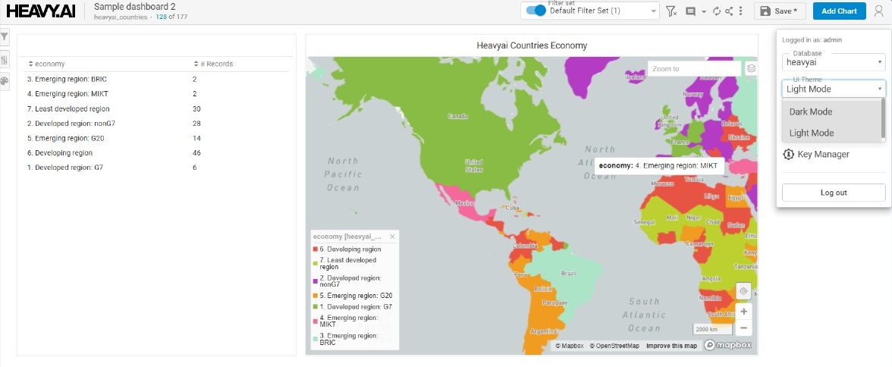Click the record count 46 cell
The height and width of the screenshot is (367, 892).
click(196, 153)
